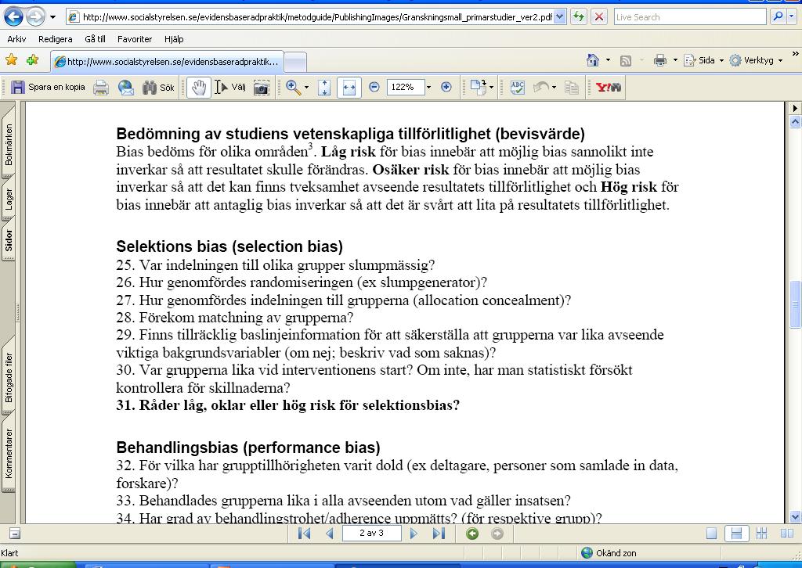Open the Favoriter menu

click(x=135, y=39)
